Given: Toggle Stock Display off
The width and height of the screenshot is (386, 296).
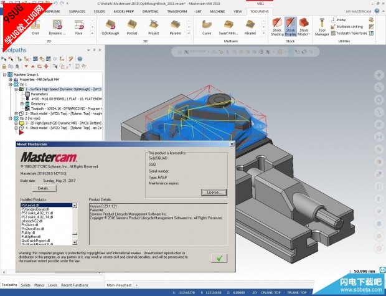Looking at the screenshot, I should click(x=291, y=27).
